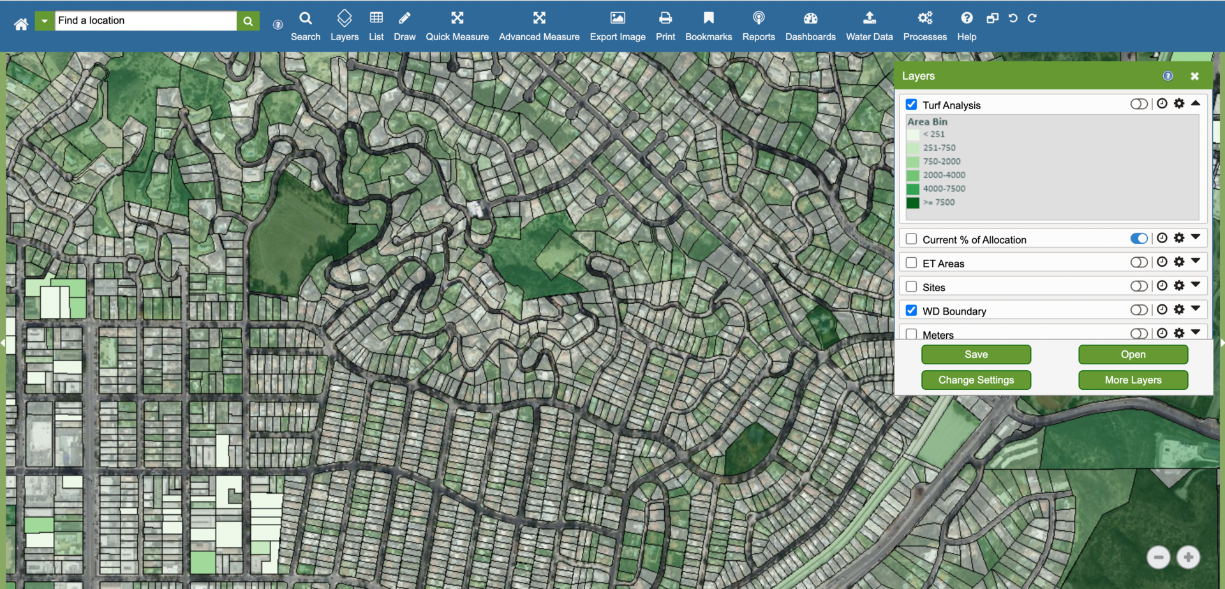Uncheck the Turf Analysis layer checkbox
This screenshot has height=589, width=1225.
(x=911, y=105)
